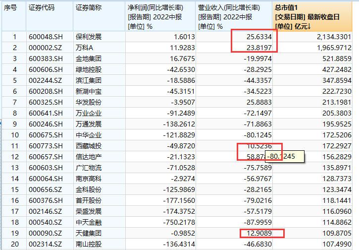This screenshot has height=250, width=359.
Task: Click revenue growth value -87.9959
Action: pos(258,222)
